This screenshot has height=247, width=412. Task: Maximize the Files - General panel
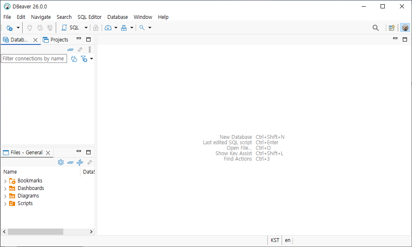[x=88, y=152]
